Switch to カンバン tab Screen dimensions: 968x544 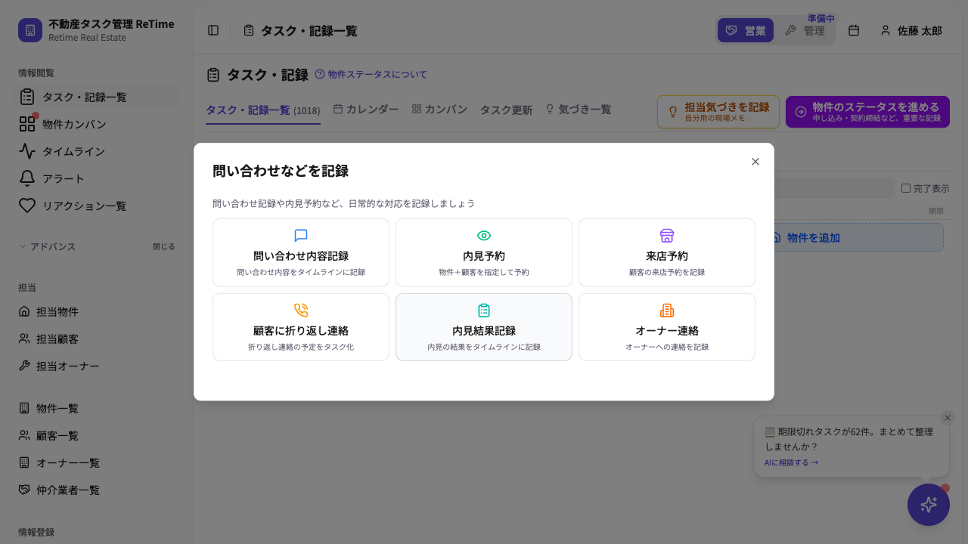[439, 110]
